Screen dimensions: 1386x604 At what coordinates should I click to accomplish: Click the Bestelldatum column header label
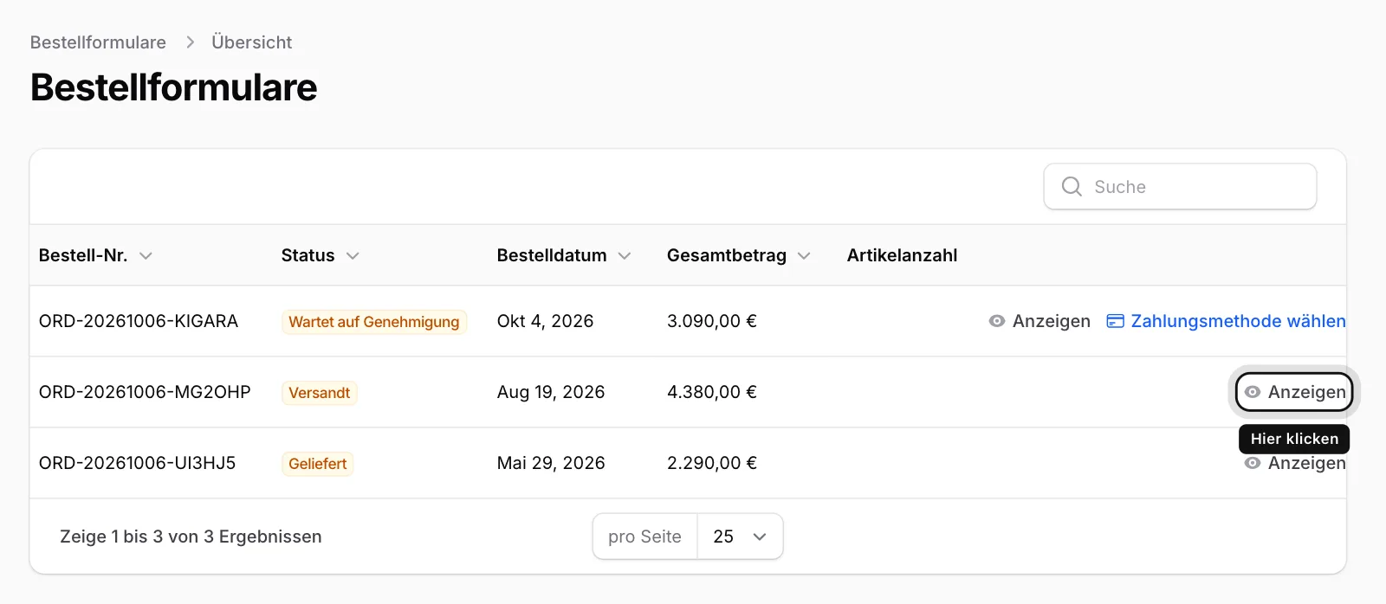pyautogui.click(x=552, y=255)
